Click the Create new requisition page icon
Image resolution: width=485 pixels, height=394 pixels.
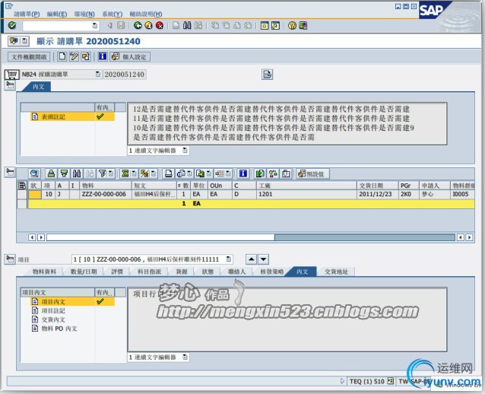tap(62, 56)
